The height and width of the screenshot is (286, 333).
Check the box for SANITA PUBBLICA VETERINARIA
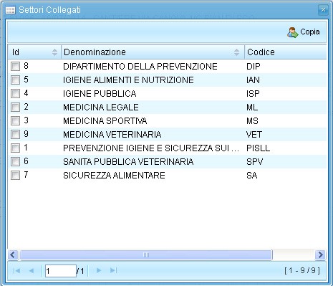[15, 161]
